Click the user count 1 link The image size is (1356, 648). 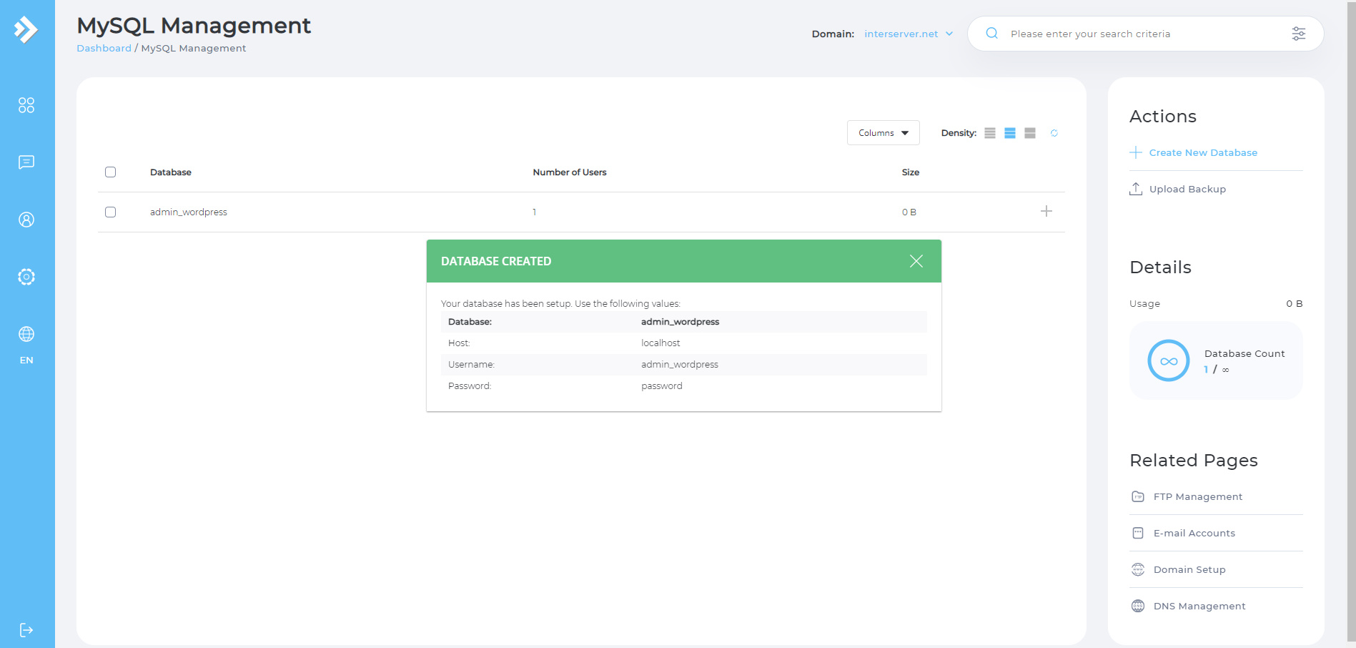click(534, 212)
